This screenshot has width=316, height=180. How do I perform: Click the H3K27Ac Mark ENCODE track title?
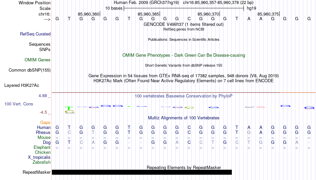click(184, 81)
